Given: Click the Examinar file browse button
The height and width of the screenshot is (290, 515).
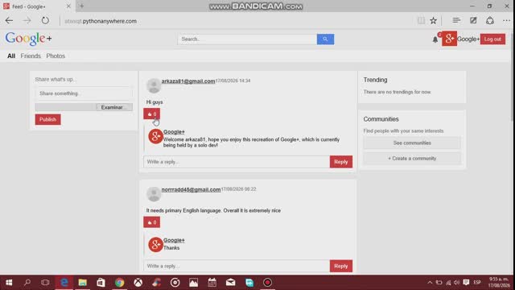Looking at the screenshot, I should [x=114, y=107].
